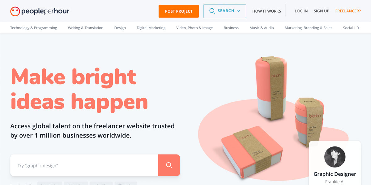
Task: Select Writing & Translation category
Action: (86, 28)
